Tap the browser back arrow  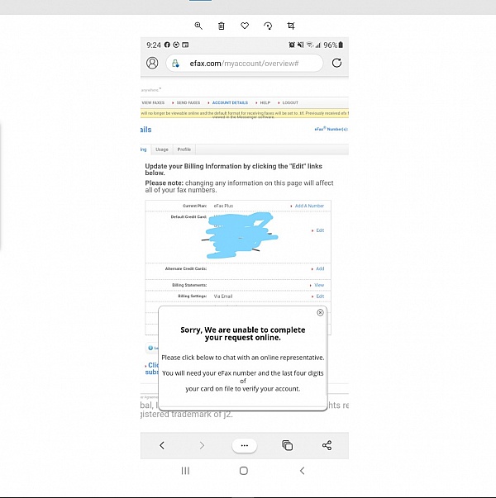tap(162, 445)
